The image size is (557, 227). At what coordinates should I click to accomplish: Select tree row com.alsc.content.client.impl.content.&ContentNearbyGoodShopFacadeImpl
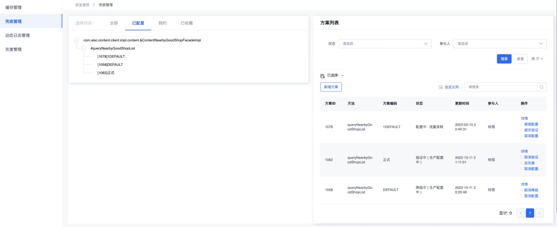pos(142,41)
